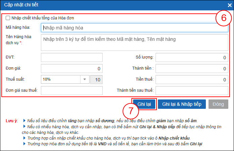Click the Đơn giá sau thuế field
Screen dimensions: 234x151
(71, 91)
